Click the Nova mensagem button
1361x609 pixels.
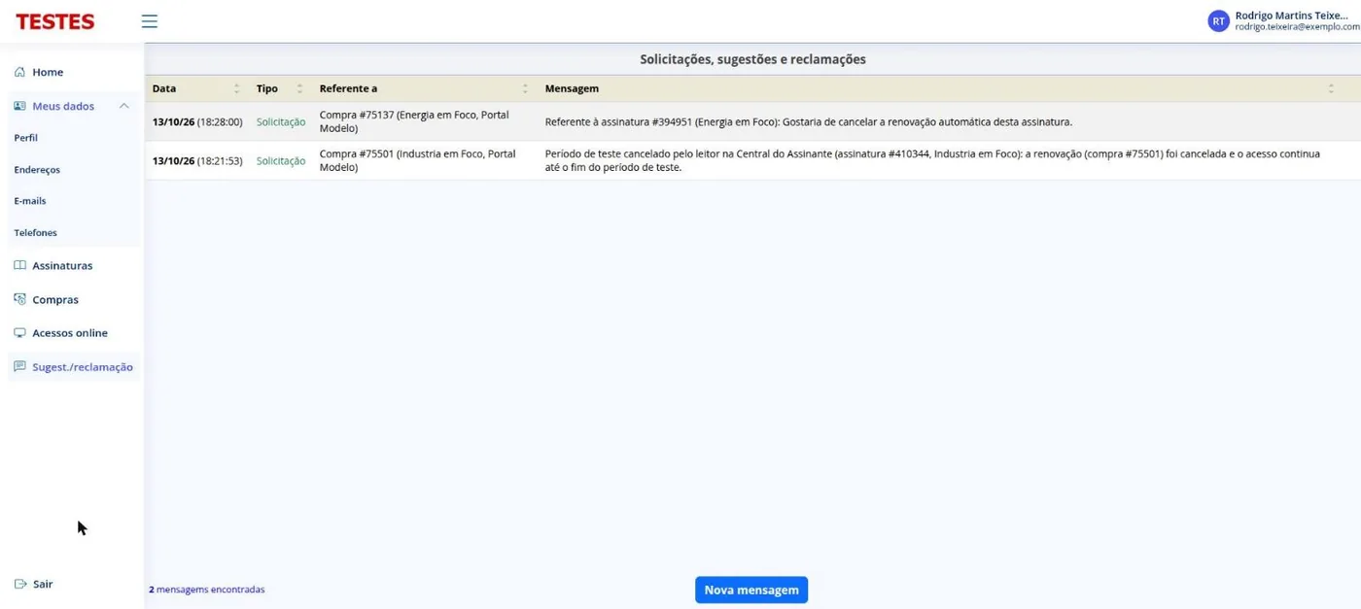pyautogui.click(x=751, y=590)
